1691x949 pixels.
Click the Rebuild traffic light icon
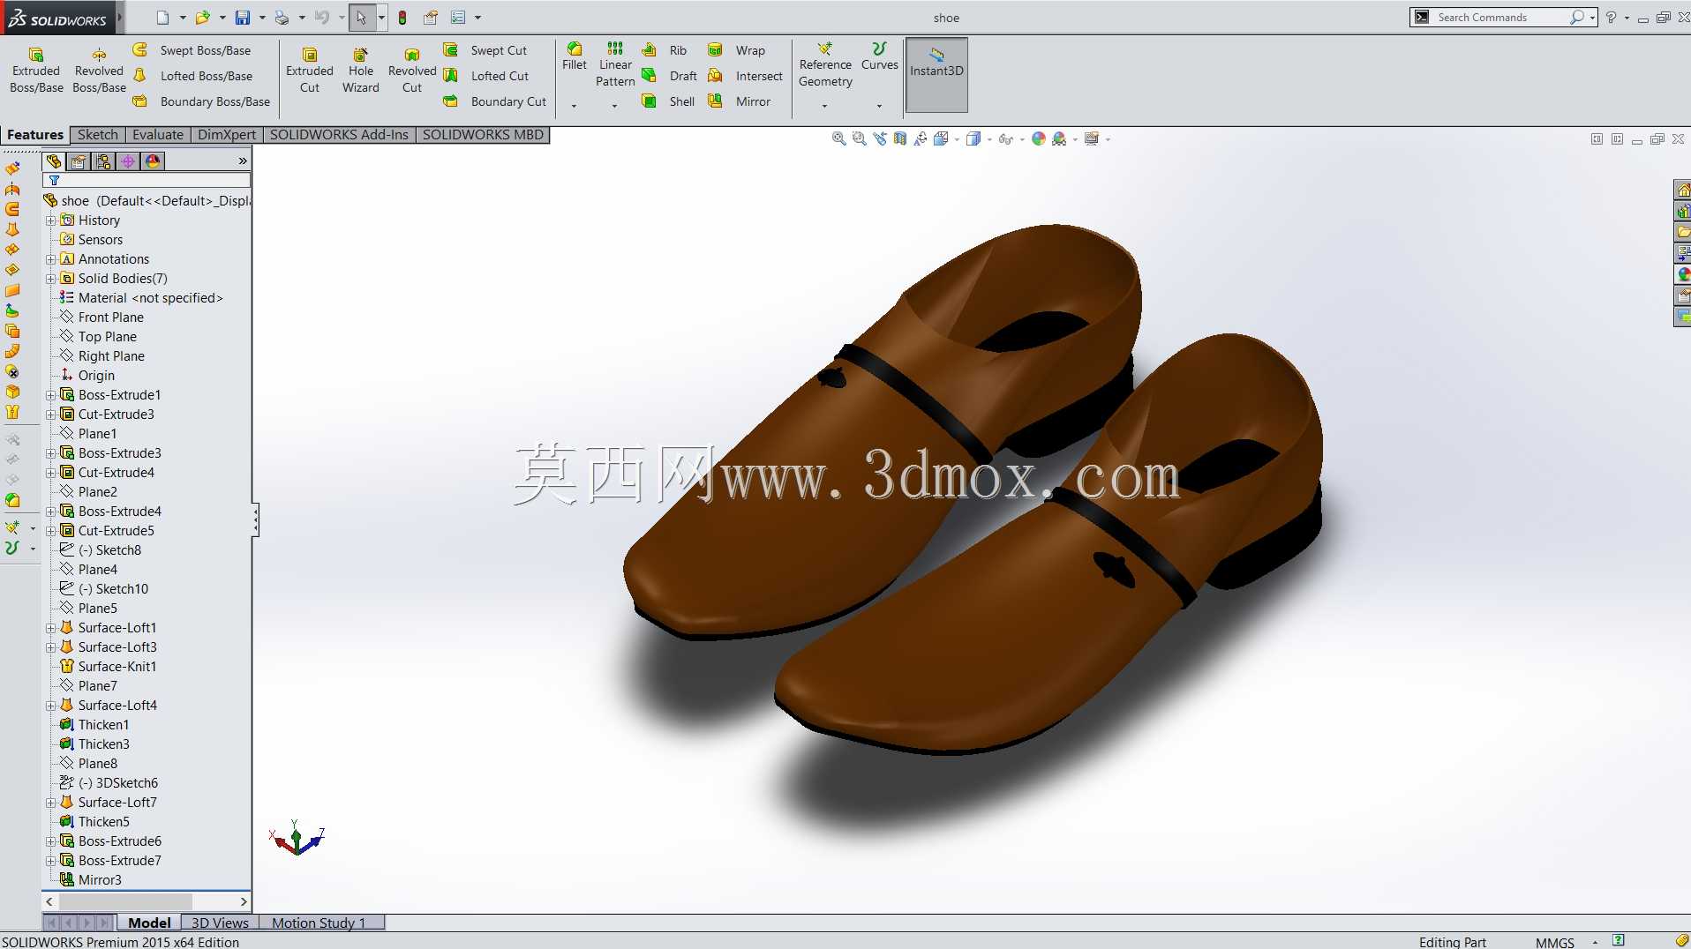402,18
